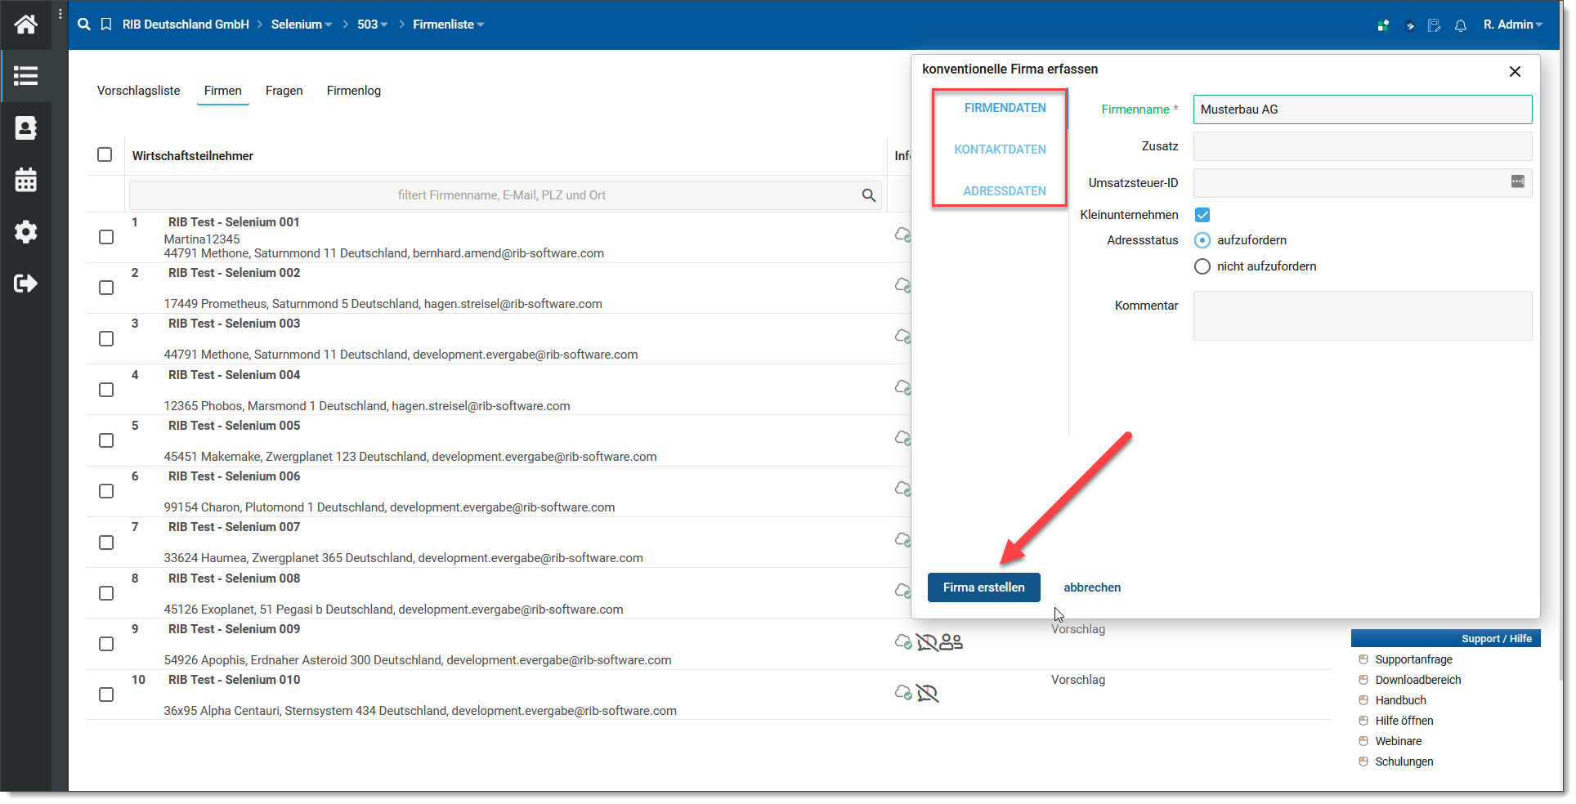
Task: Check the box for RIB Test - Selenium 008
Action: pos(106,593)
